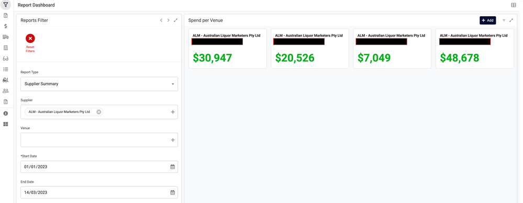Open the bulleted list sidebar icon
The height and width of the screenshot is (203, 523).
[6, 70]
